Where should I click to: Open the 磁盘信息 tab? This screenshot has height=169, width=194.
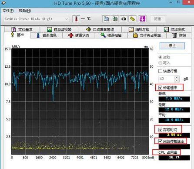(47, 35)
